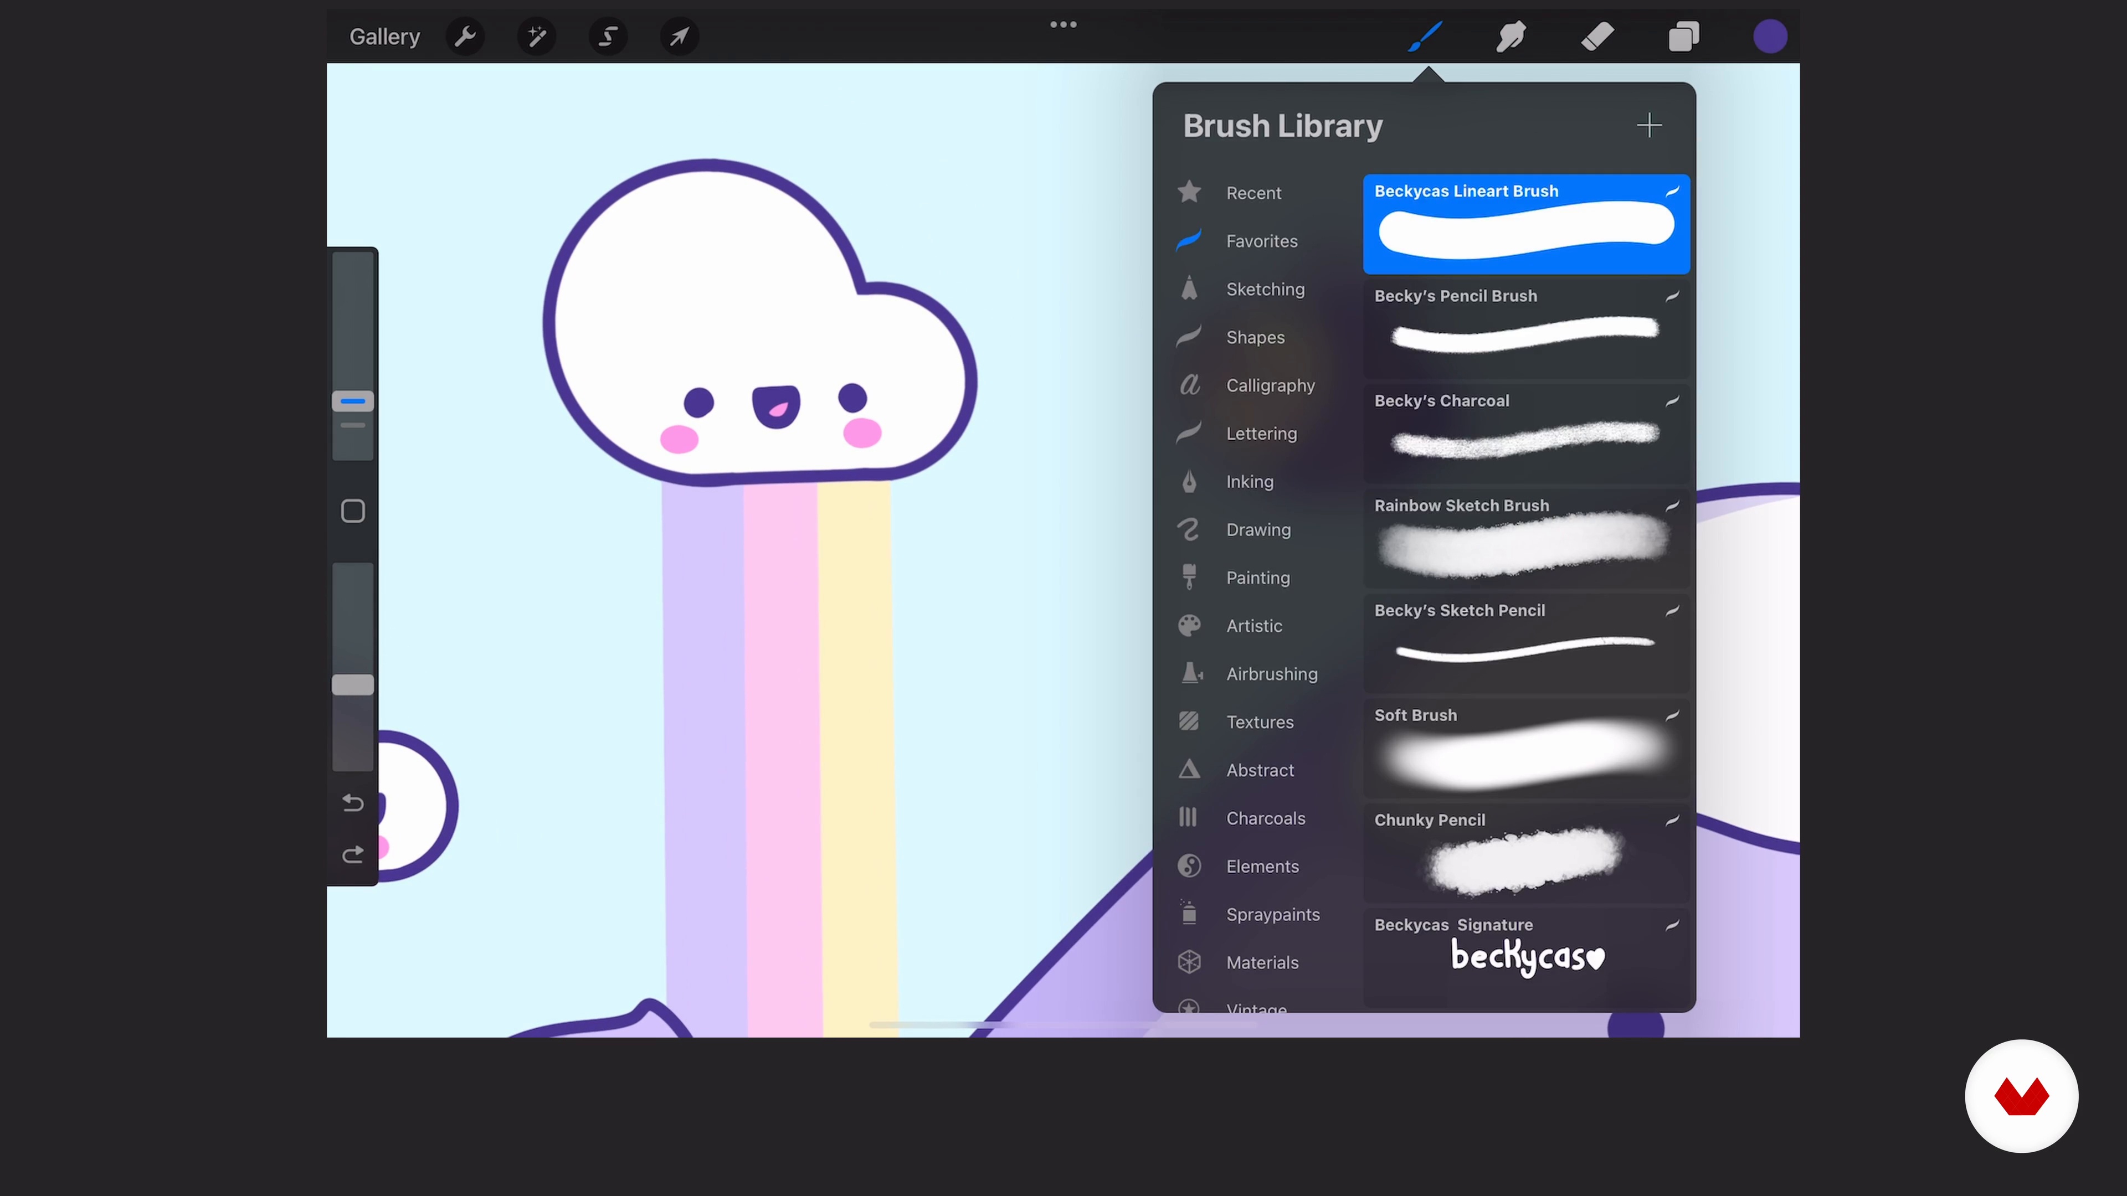Screen dimensions: 2127x1196
Task: Open the Actions wrench menu
Action: tap(466, 37)
